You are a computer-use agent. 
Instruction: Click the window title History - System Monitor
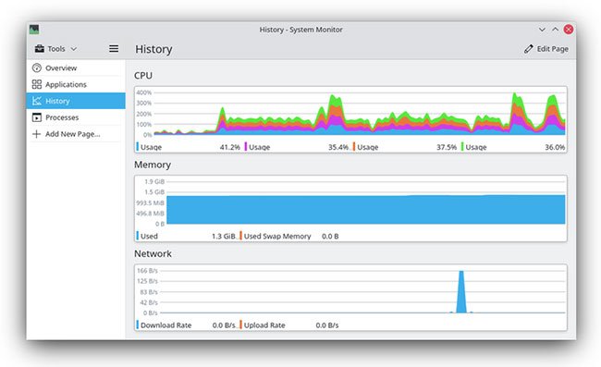coord(300,30)
